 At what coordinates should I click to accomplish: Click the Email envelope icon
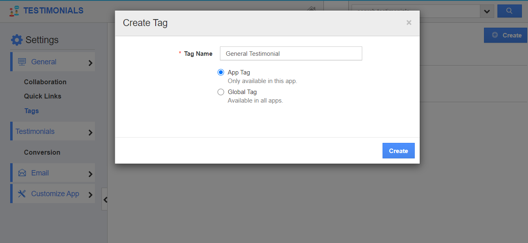[22, 173]
